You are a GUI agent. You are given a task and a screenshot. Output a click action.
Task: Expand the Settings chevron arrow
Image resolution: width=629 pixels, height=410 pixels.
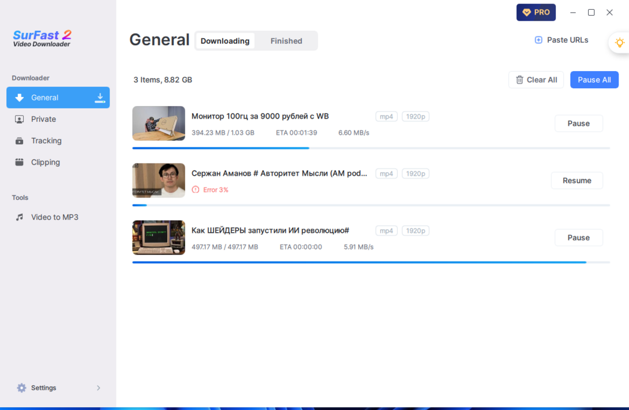[x=98, y=388]
